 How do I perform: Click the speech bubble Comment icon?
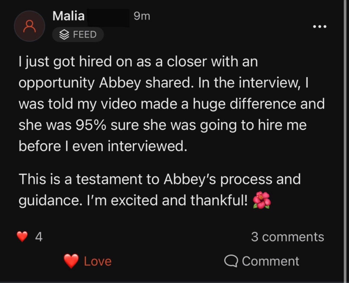[232, 261]
